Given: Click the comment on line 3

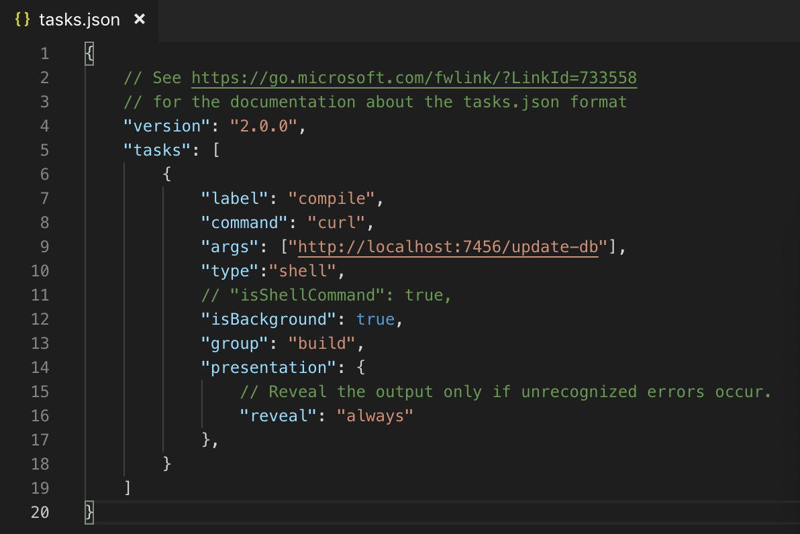Looking at the screenshot, I should pyautogui.click(x=376, y=101).
